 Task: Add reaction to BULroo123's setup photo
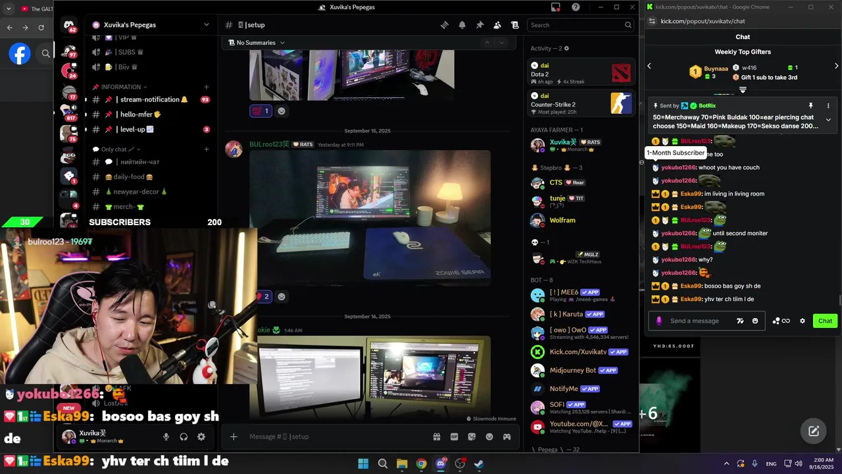pos(282,296)
